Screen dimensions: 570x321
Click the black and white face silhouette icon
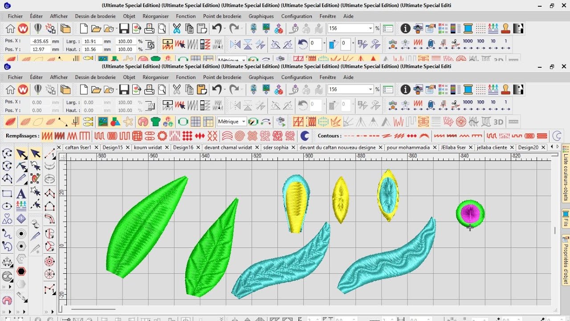(518, 90)
